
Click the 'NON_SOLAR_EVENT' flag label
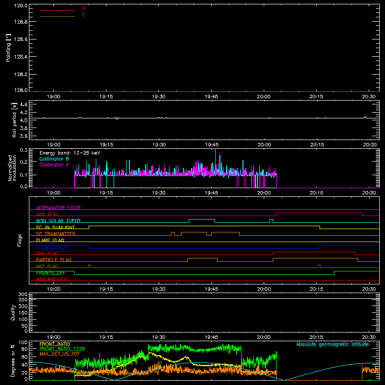[x=58, y=221]
